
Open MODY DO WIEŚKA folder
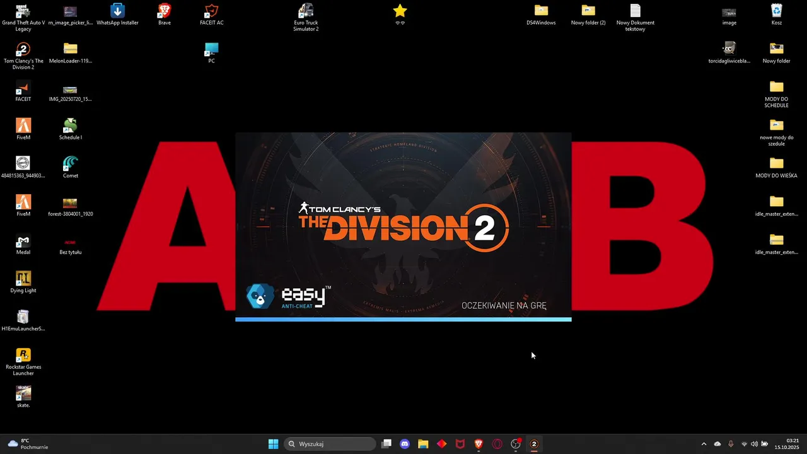click(x=777, y=168)
